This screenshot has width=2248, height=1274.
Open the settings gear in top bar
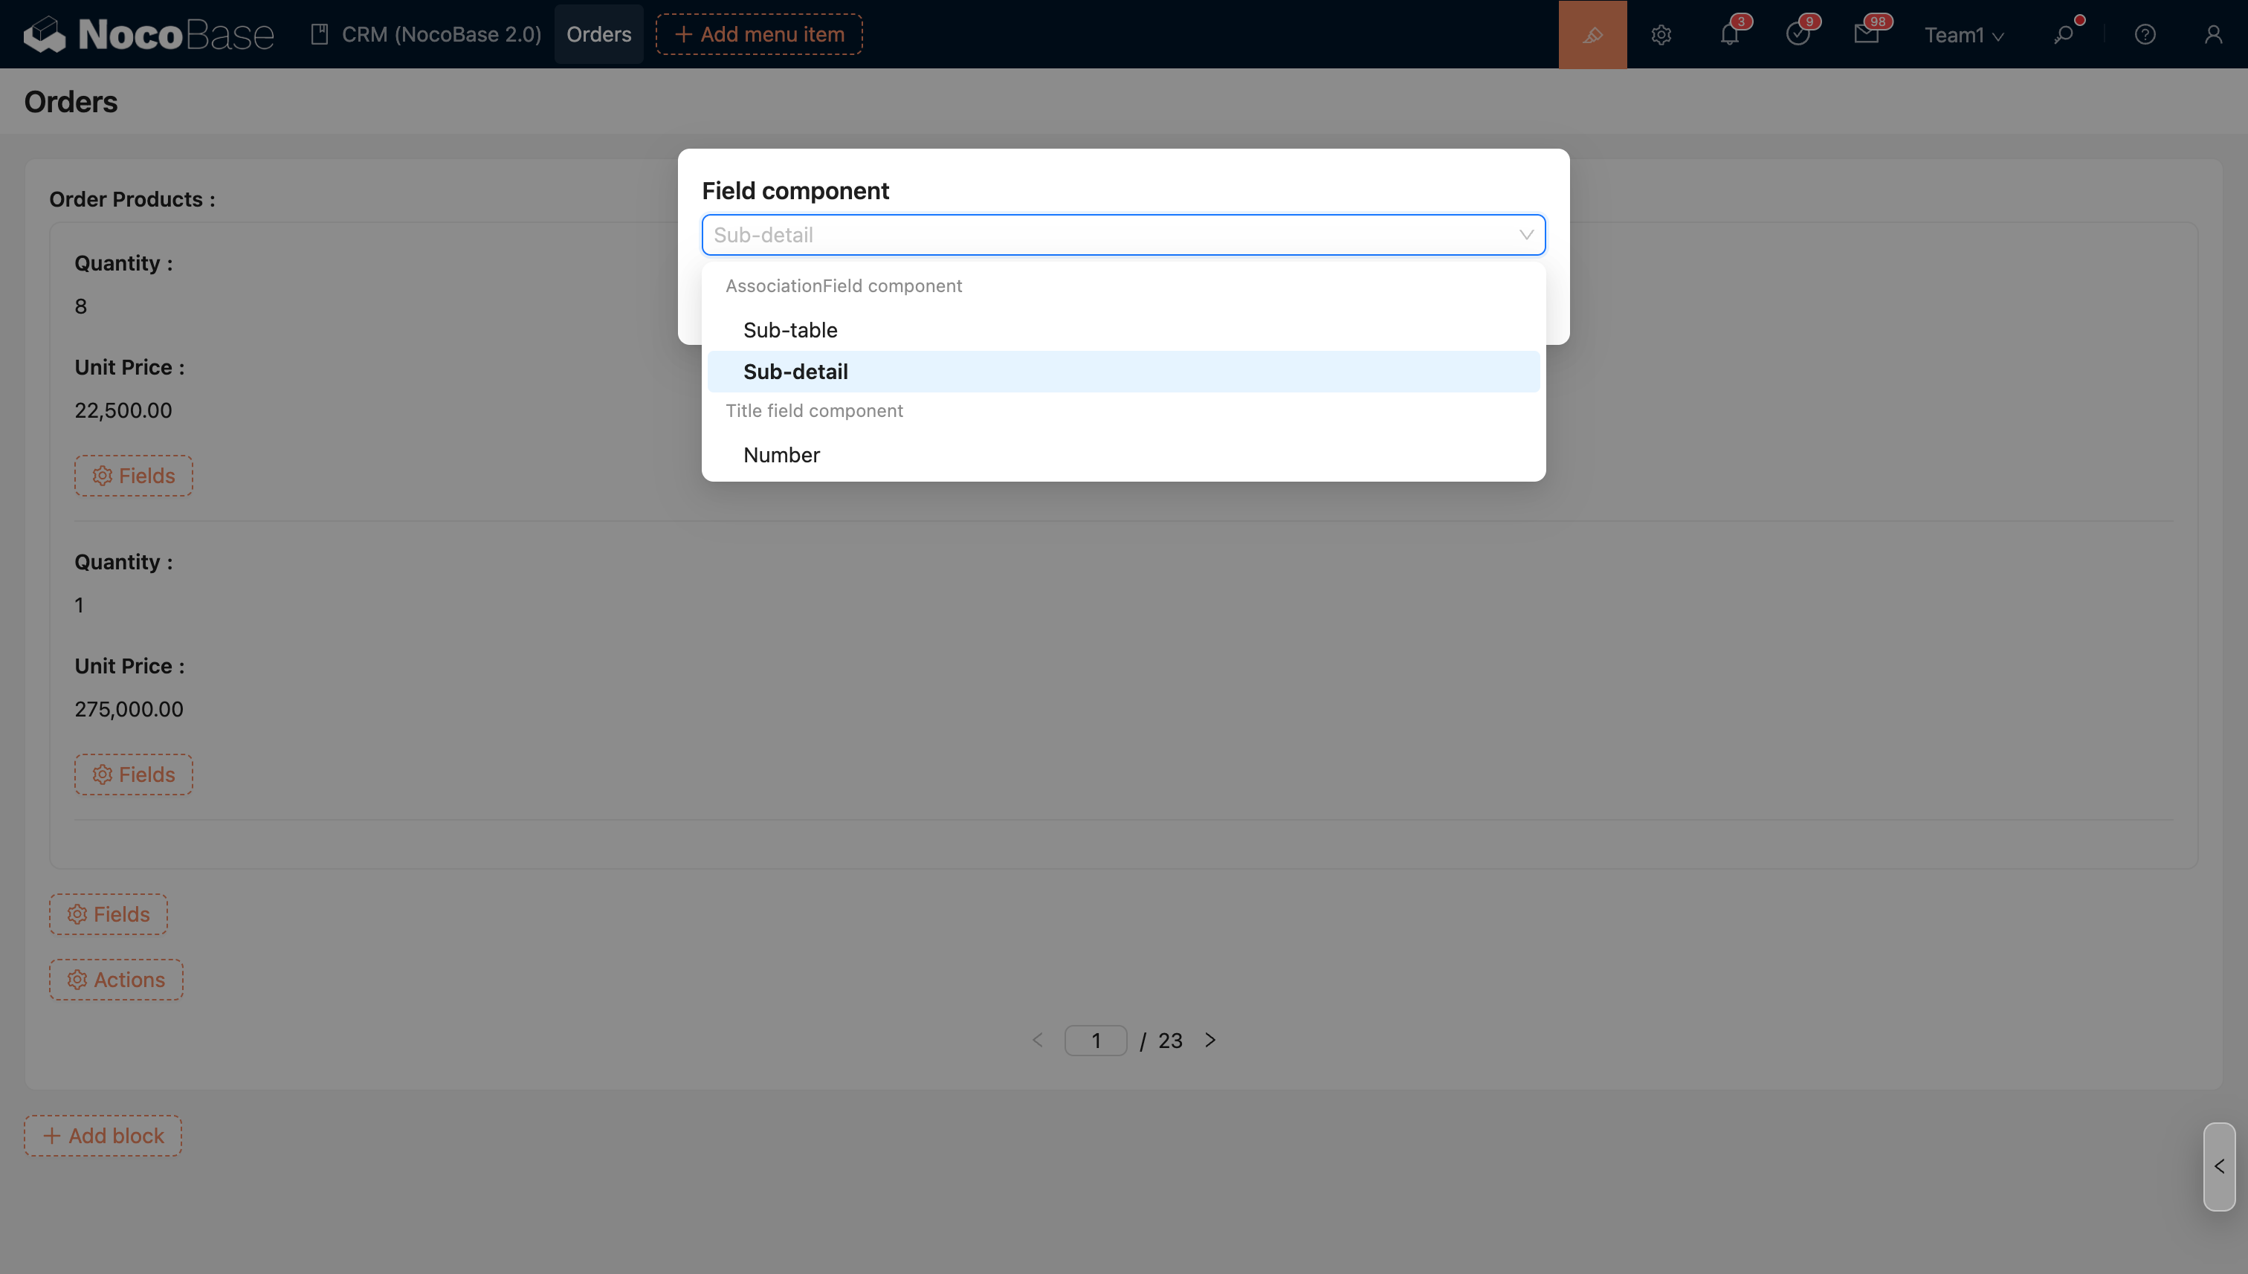click(x=1661, y=34)
